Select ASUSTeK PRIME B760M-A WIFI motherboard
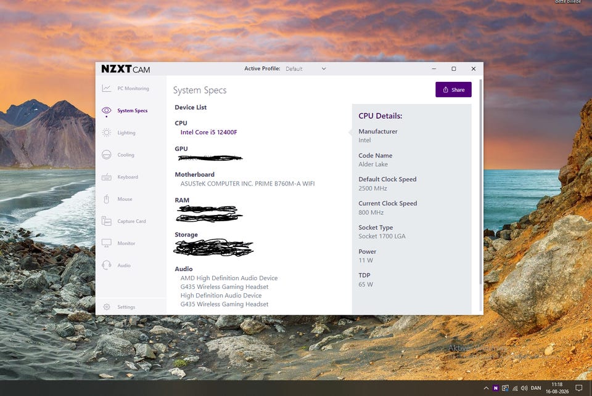The height and width of the screenshot is (396, 592). pos(247,184)
